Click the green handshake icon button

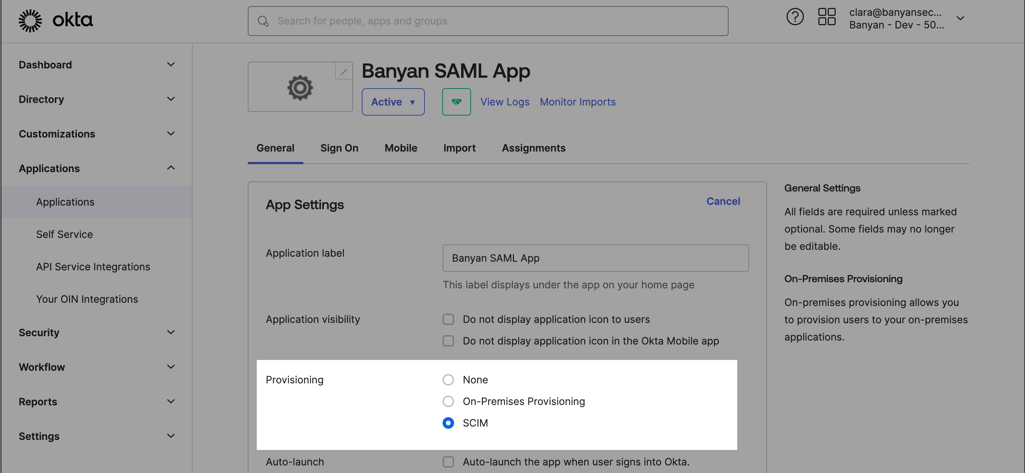point(456,102)
